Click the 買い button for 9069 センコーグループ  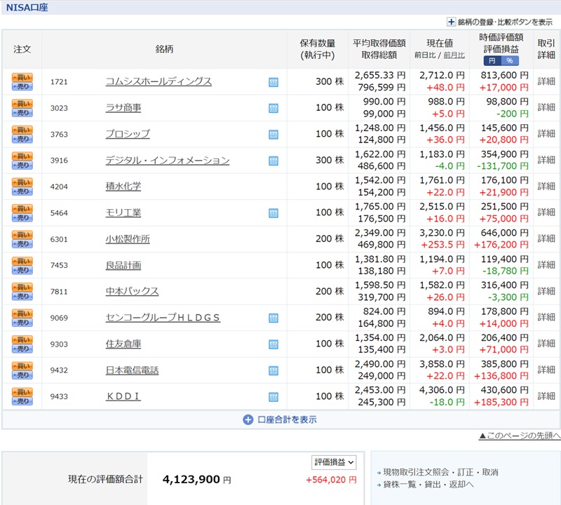(x=22, y=314)
